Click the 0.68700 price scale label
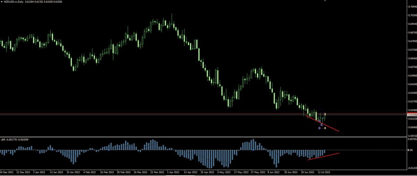 tap(412, 33)
